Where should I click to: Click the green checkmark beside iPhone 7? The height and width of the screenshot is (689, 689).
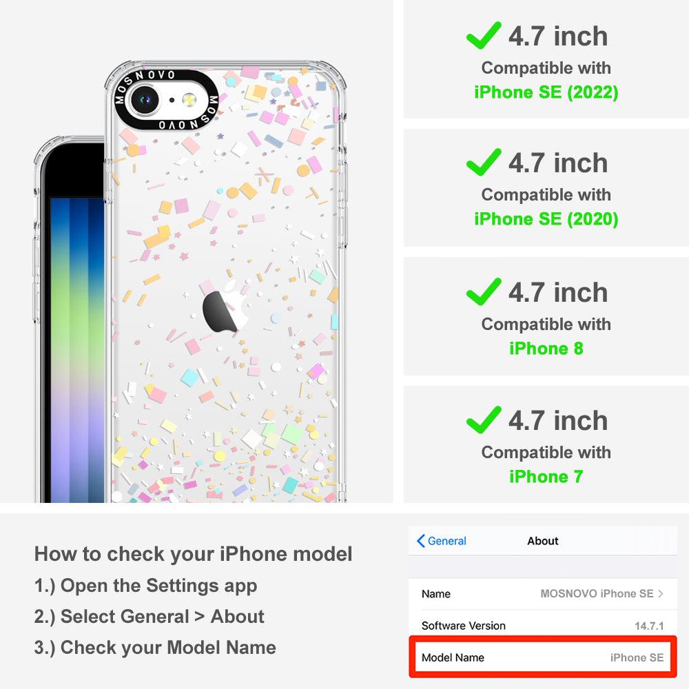tap(484, 420)
